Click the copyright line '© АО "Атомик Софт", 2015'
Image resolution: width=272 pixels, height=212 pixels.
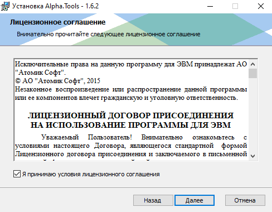click(x=57, y=81)
